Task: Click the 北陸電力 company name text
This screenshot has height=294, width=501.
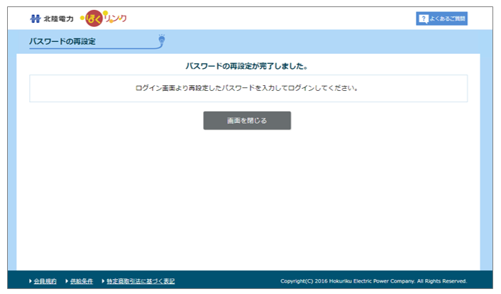Action: [x=58, y=18]
